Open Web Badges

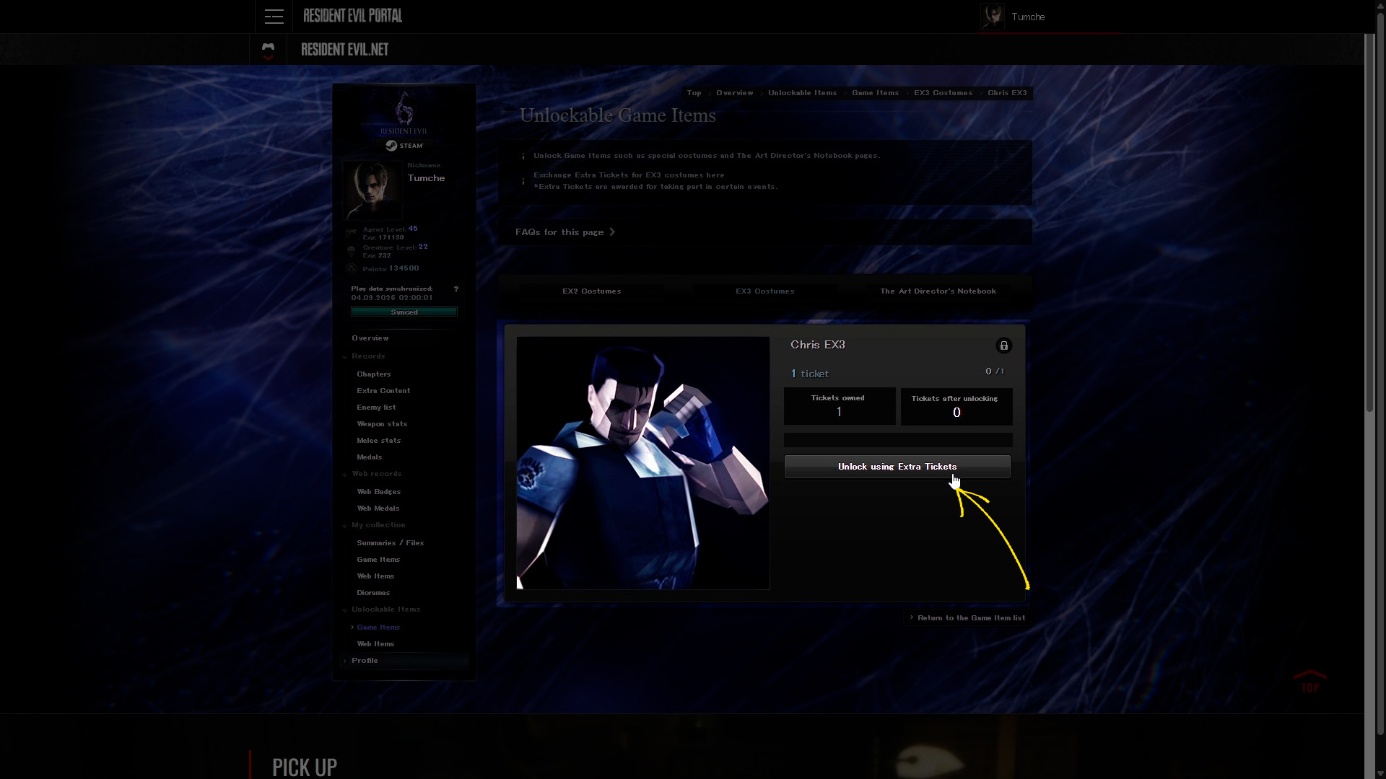click(379, 492)
